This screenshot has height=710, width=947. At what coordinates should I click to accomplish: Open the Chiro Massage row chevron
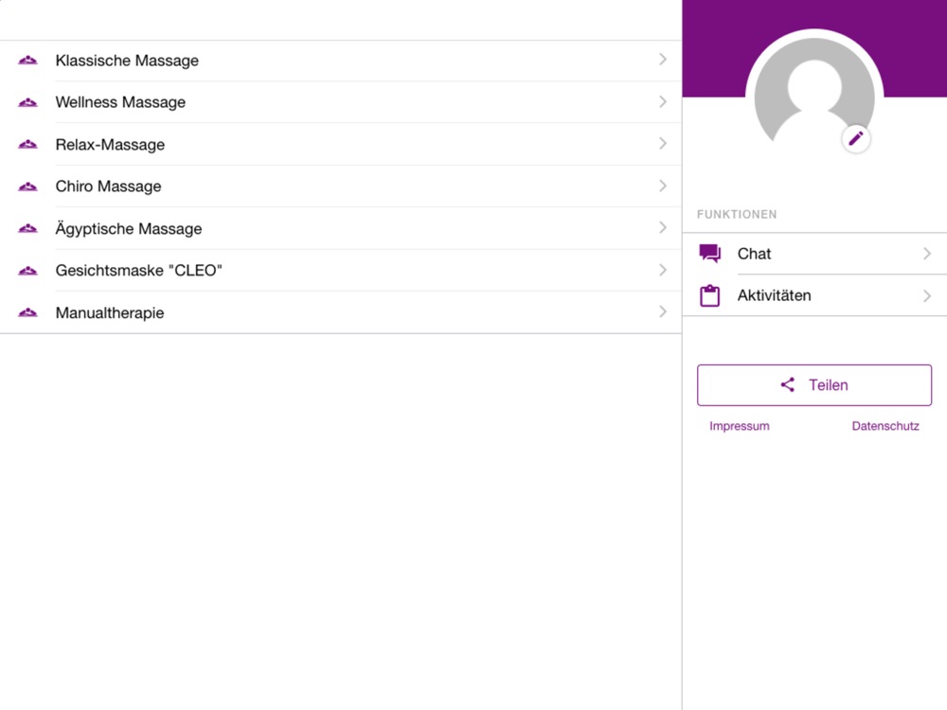(x=663, y=186)
